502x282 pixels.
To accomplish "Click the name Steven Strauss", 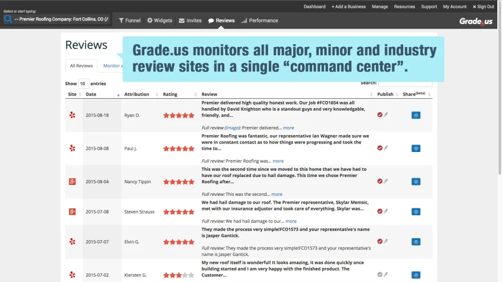I will coord(139,211).
